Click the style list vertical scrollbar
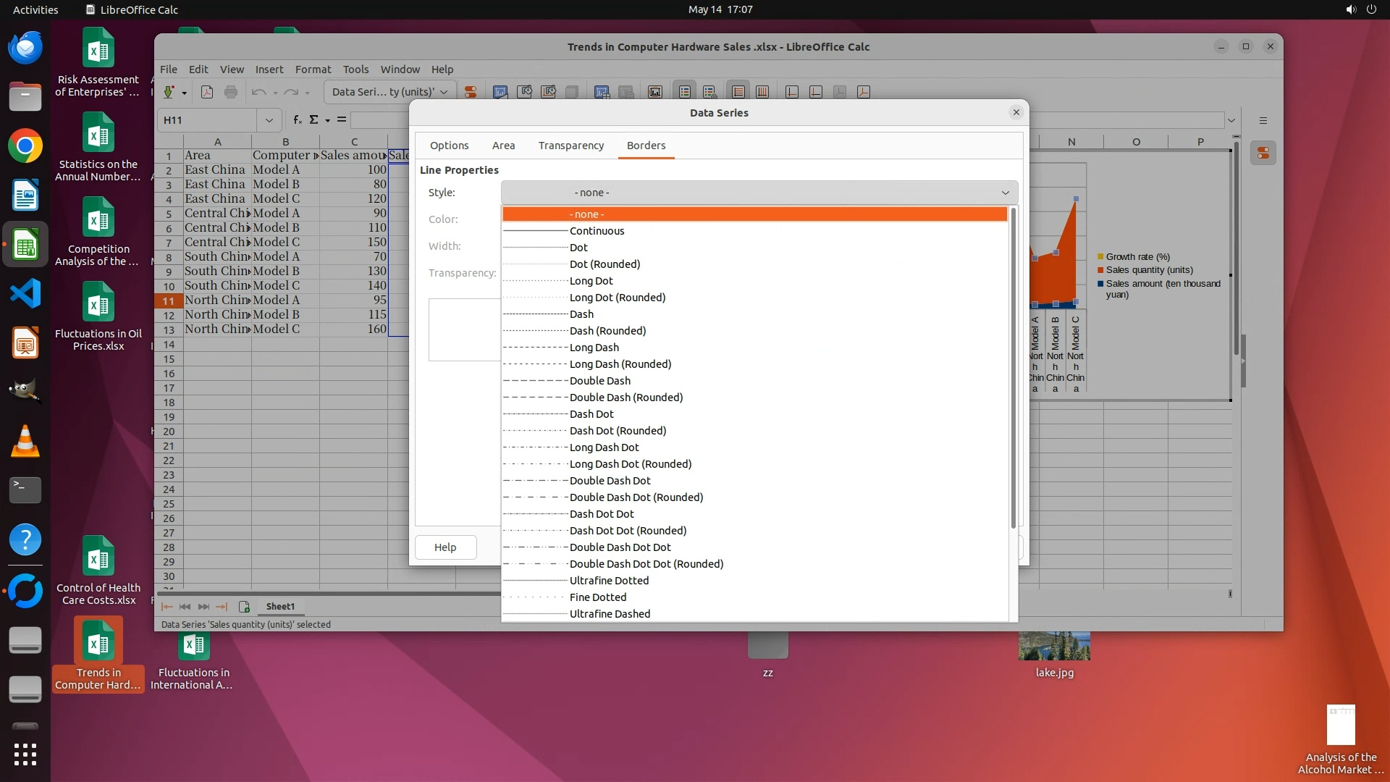This screenshot has width=1390, height=782. 1013,369
